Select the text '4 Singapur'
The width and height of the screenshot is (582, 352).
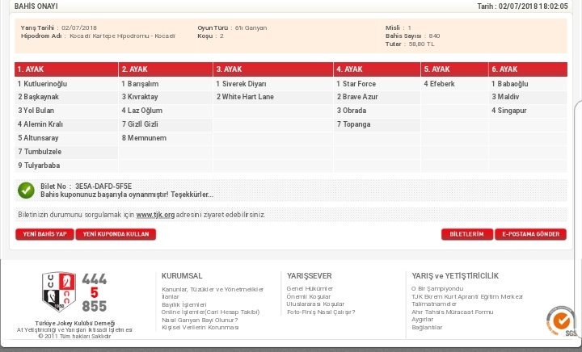pyautogui.click(x=509, y=111)
